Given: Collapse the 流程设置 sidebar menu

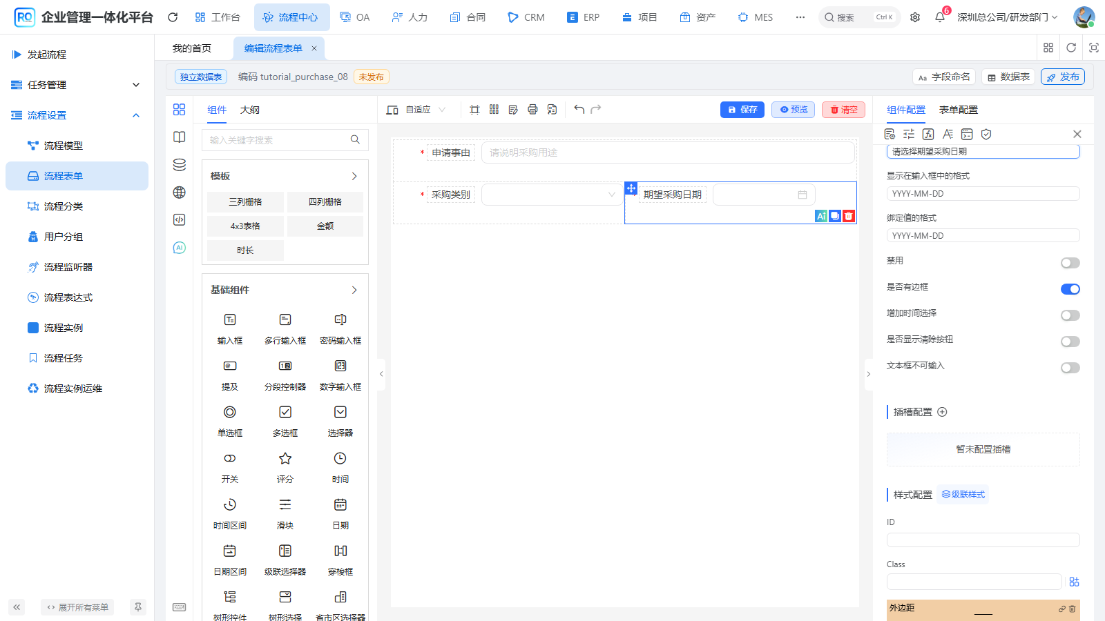Looking at the screenshot, I should tap(77, 115).
